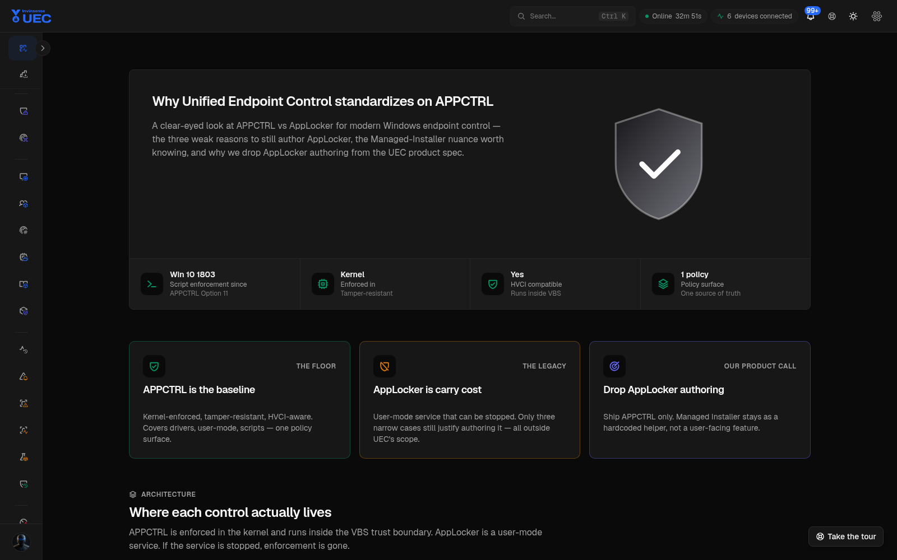Open the book with package sidebar icon
Screen dimensions: 897x560
pos(23,284)
